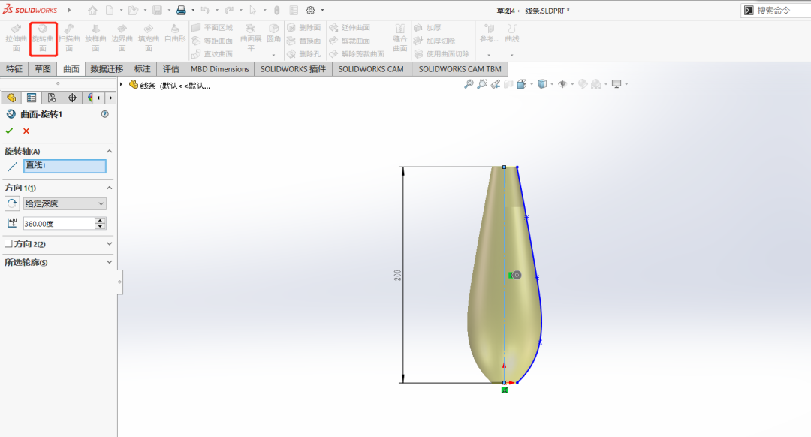Click the 直线1 rotation axis selection box
This screenshot has height=437, width=811.
[x=65, y=166]
